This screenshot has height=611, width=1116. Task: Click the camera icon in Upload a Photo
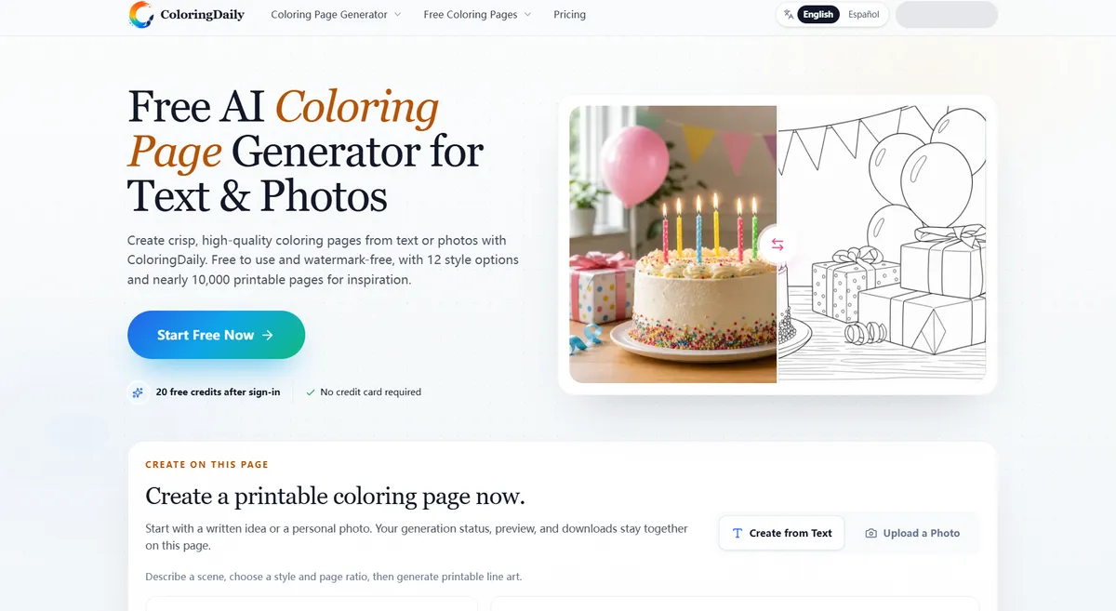tap(870, 533)
